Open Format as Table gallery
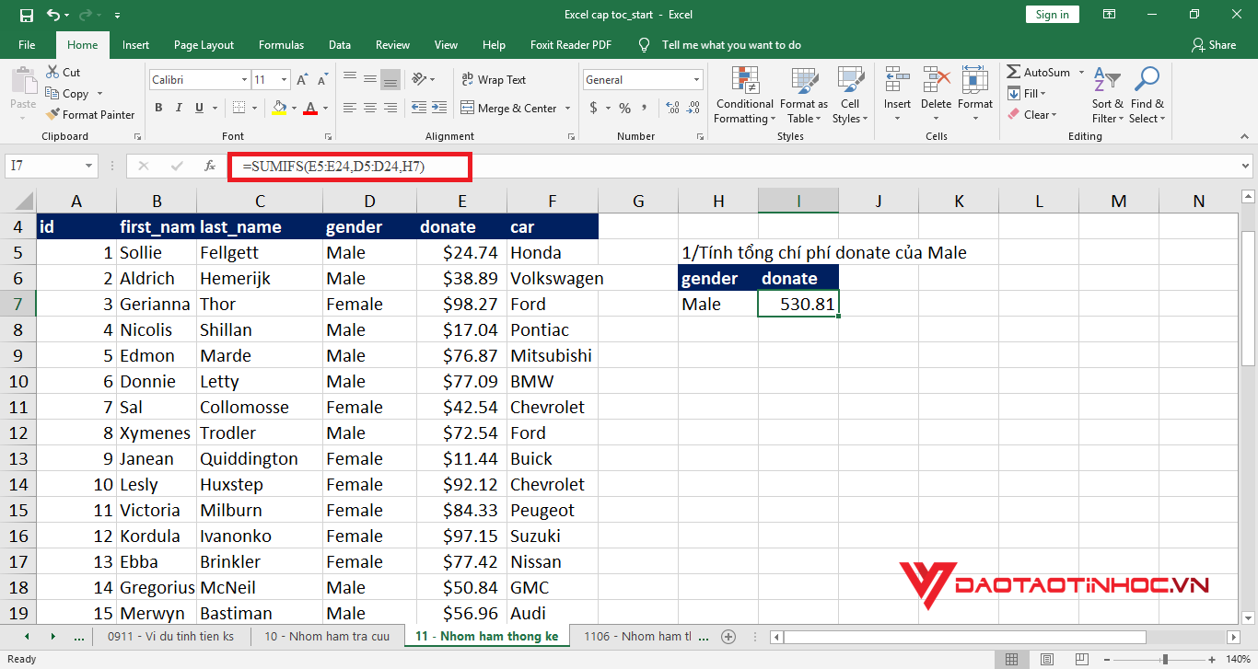Image resolution: width=1258 pixels, height=669 pixels. pyautogui.click(x=804, y=95)
